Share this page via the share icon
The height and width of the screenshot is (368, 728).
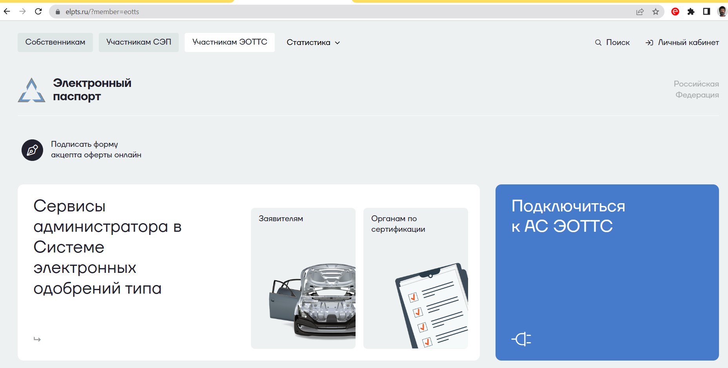[640, 12]
